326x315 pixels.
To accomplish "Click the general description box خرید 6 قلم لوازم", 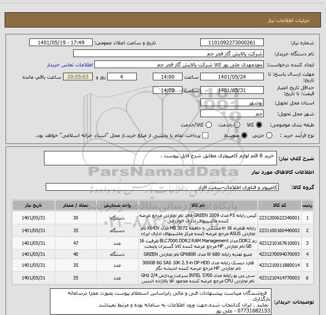I will [x=160, y=158].
